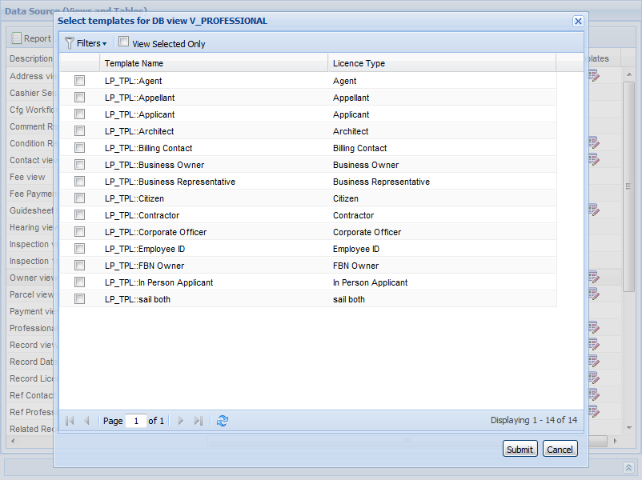Click the background vertical scrollbar
The width and height of the screenshot is (642, 480).
click(x=629, y=240)
